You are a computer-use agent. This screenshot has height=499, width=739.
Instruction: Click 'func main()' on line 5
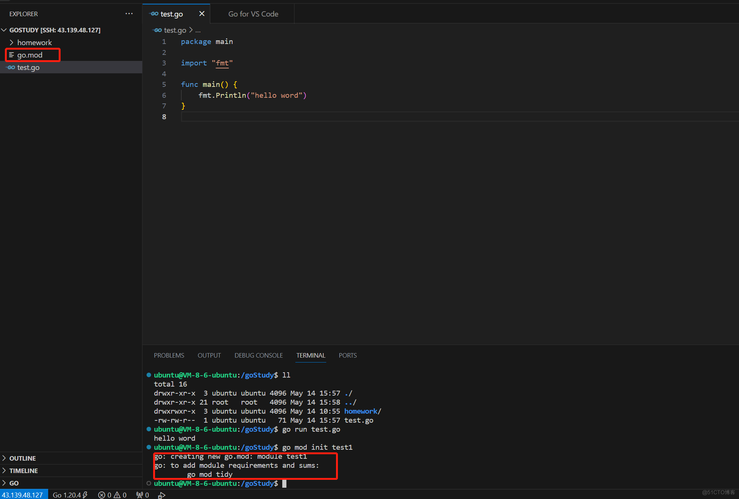(205, 84)
